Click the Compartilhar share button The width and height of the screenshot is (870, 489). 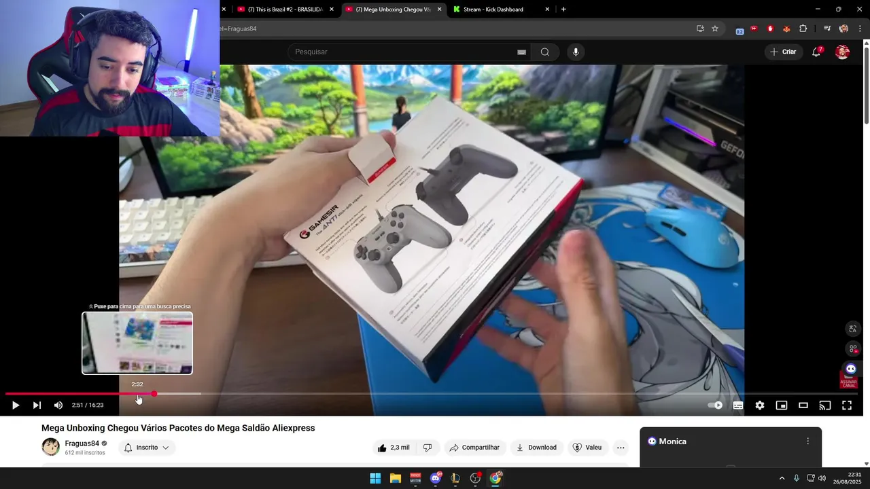[474, 448]
